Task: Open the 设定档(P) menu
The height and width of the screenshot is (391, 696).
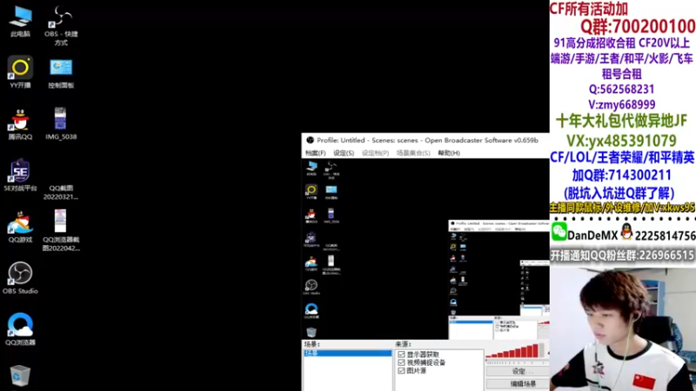Action: (375, 153)
